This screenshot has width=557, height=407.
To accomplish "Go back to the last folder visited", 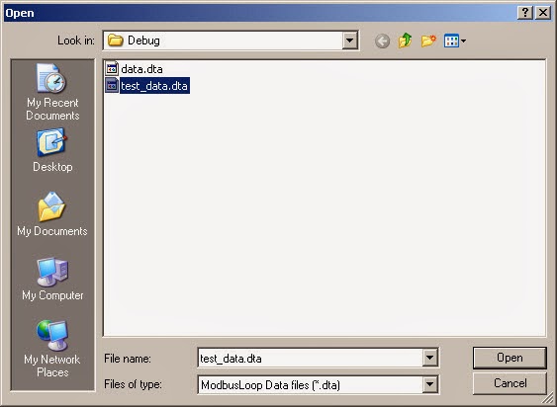I will coord(382,41).
